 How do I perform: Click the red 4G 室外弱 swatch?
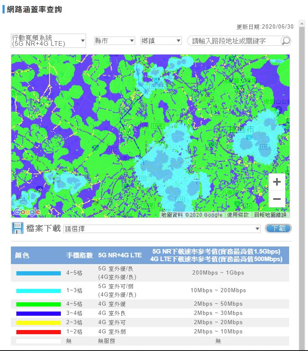(x=39, y=332)
